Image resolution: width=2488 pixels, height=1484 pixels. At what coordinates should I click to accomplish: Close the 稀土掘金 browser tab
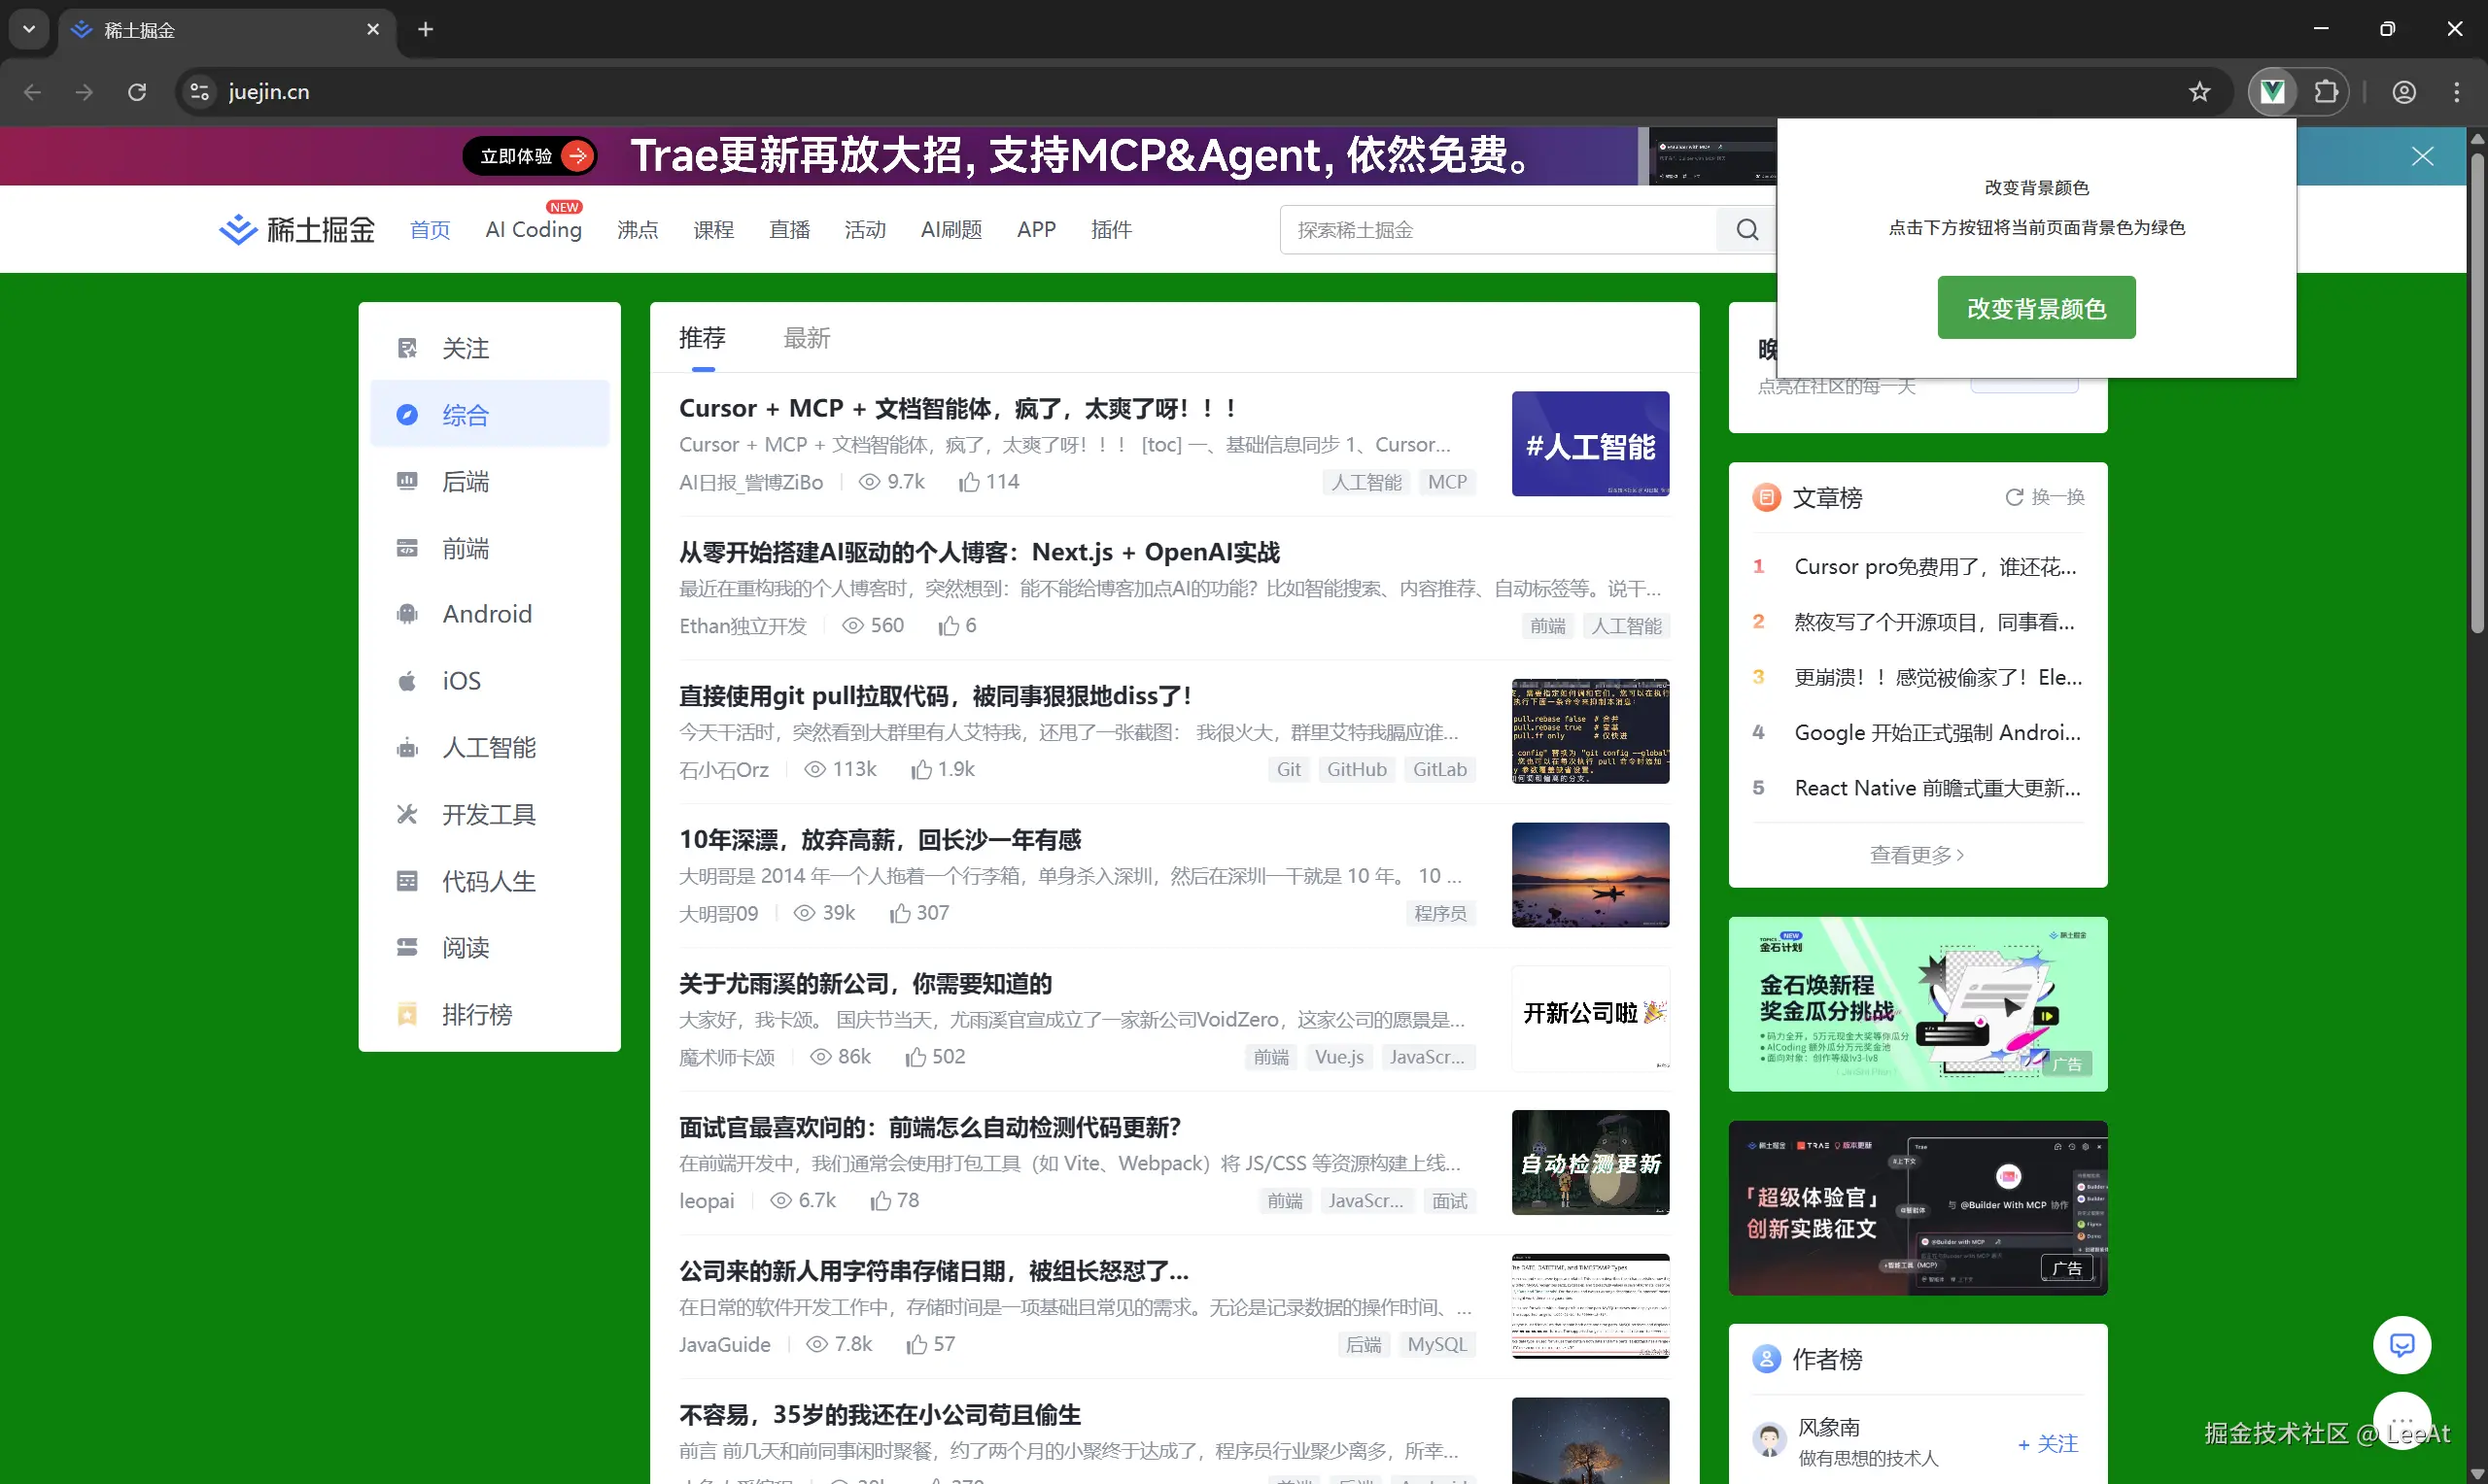click(x=373, y=30)
